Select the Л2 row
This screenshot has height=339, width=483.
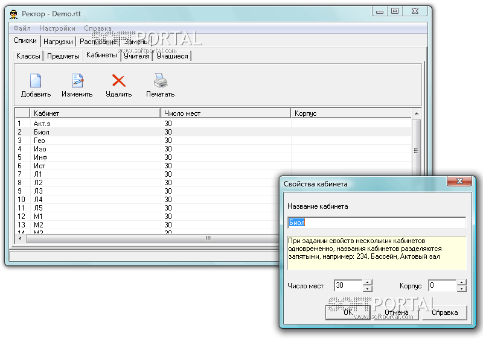[147, 183]
